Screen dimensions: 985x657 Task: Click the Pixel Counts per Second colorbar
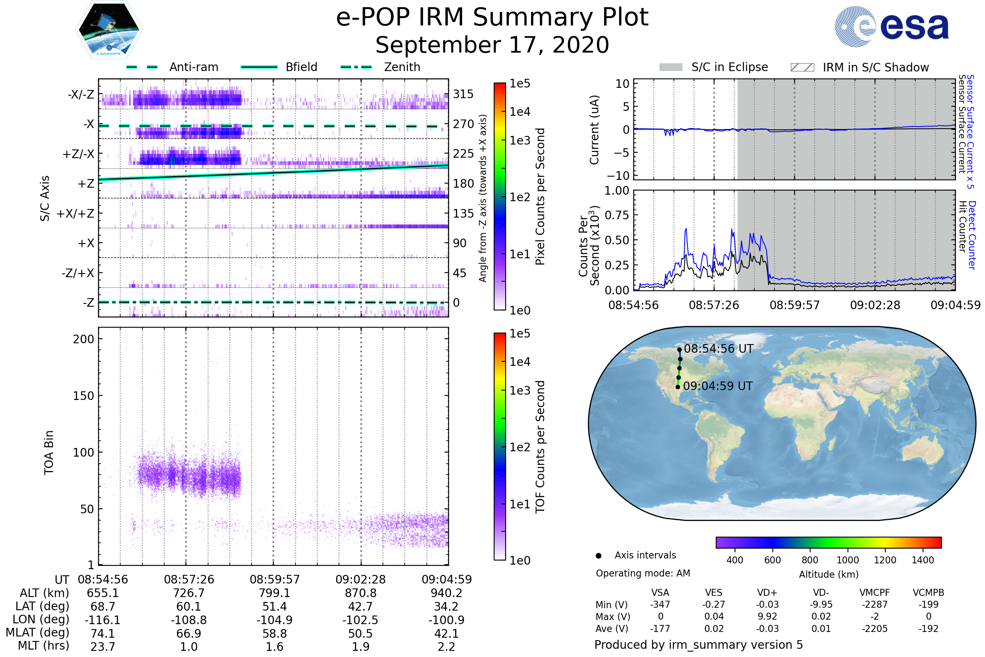tap(499, 196)
